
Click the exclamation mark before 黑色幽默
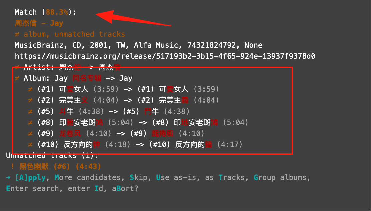coord(13,167)
